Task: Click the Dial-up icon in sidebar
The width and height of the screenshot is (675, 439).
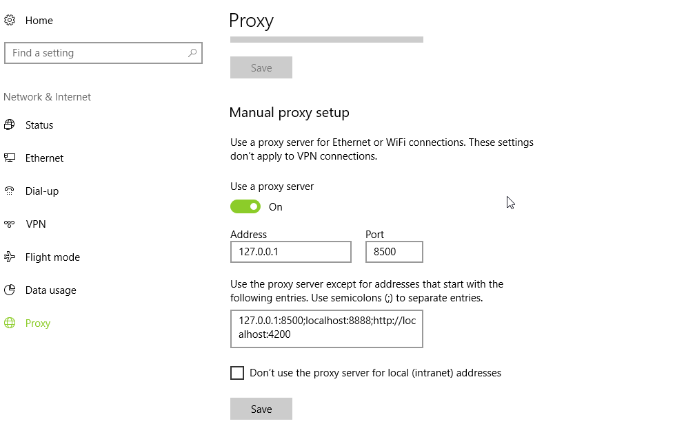Action: [x=10, y=191]
